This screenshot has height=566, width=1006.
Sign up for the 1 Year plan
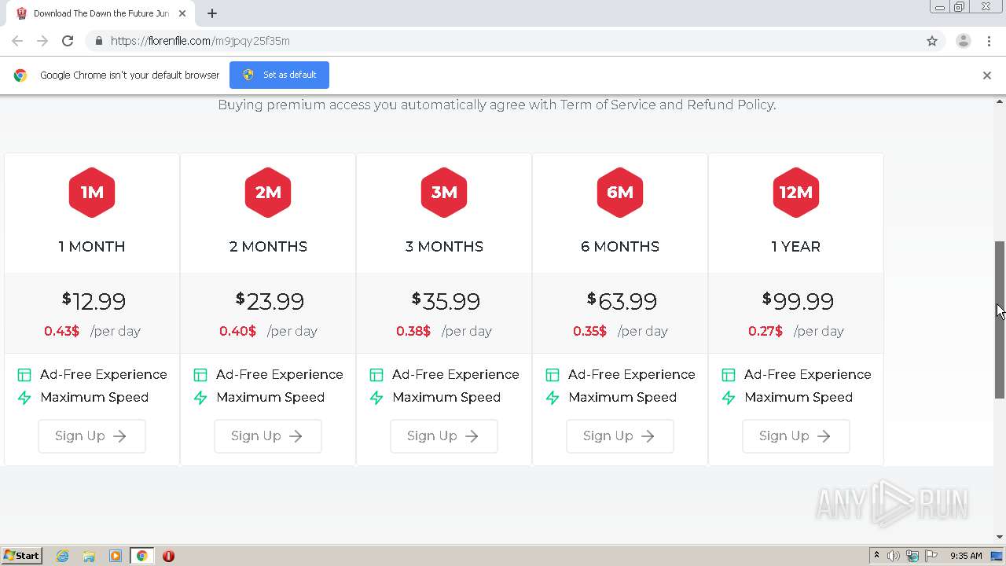795,436
